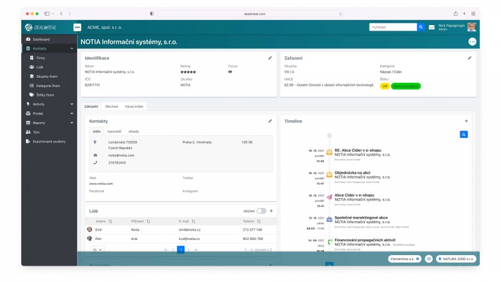Click the blue Timeline filter button

[x=463, y=134]
